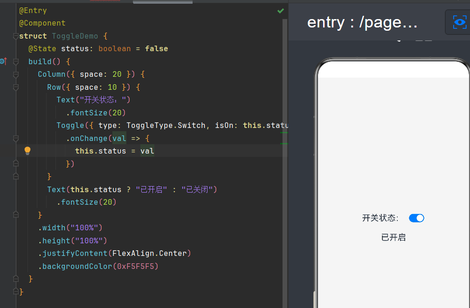Image resolution: width=470 pixels, height=308 pixels.
Task: Click the ToggleDemo struct name
Action: tap(75, 36)
